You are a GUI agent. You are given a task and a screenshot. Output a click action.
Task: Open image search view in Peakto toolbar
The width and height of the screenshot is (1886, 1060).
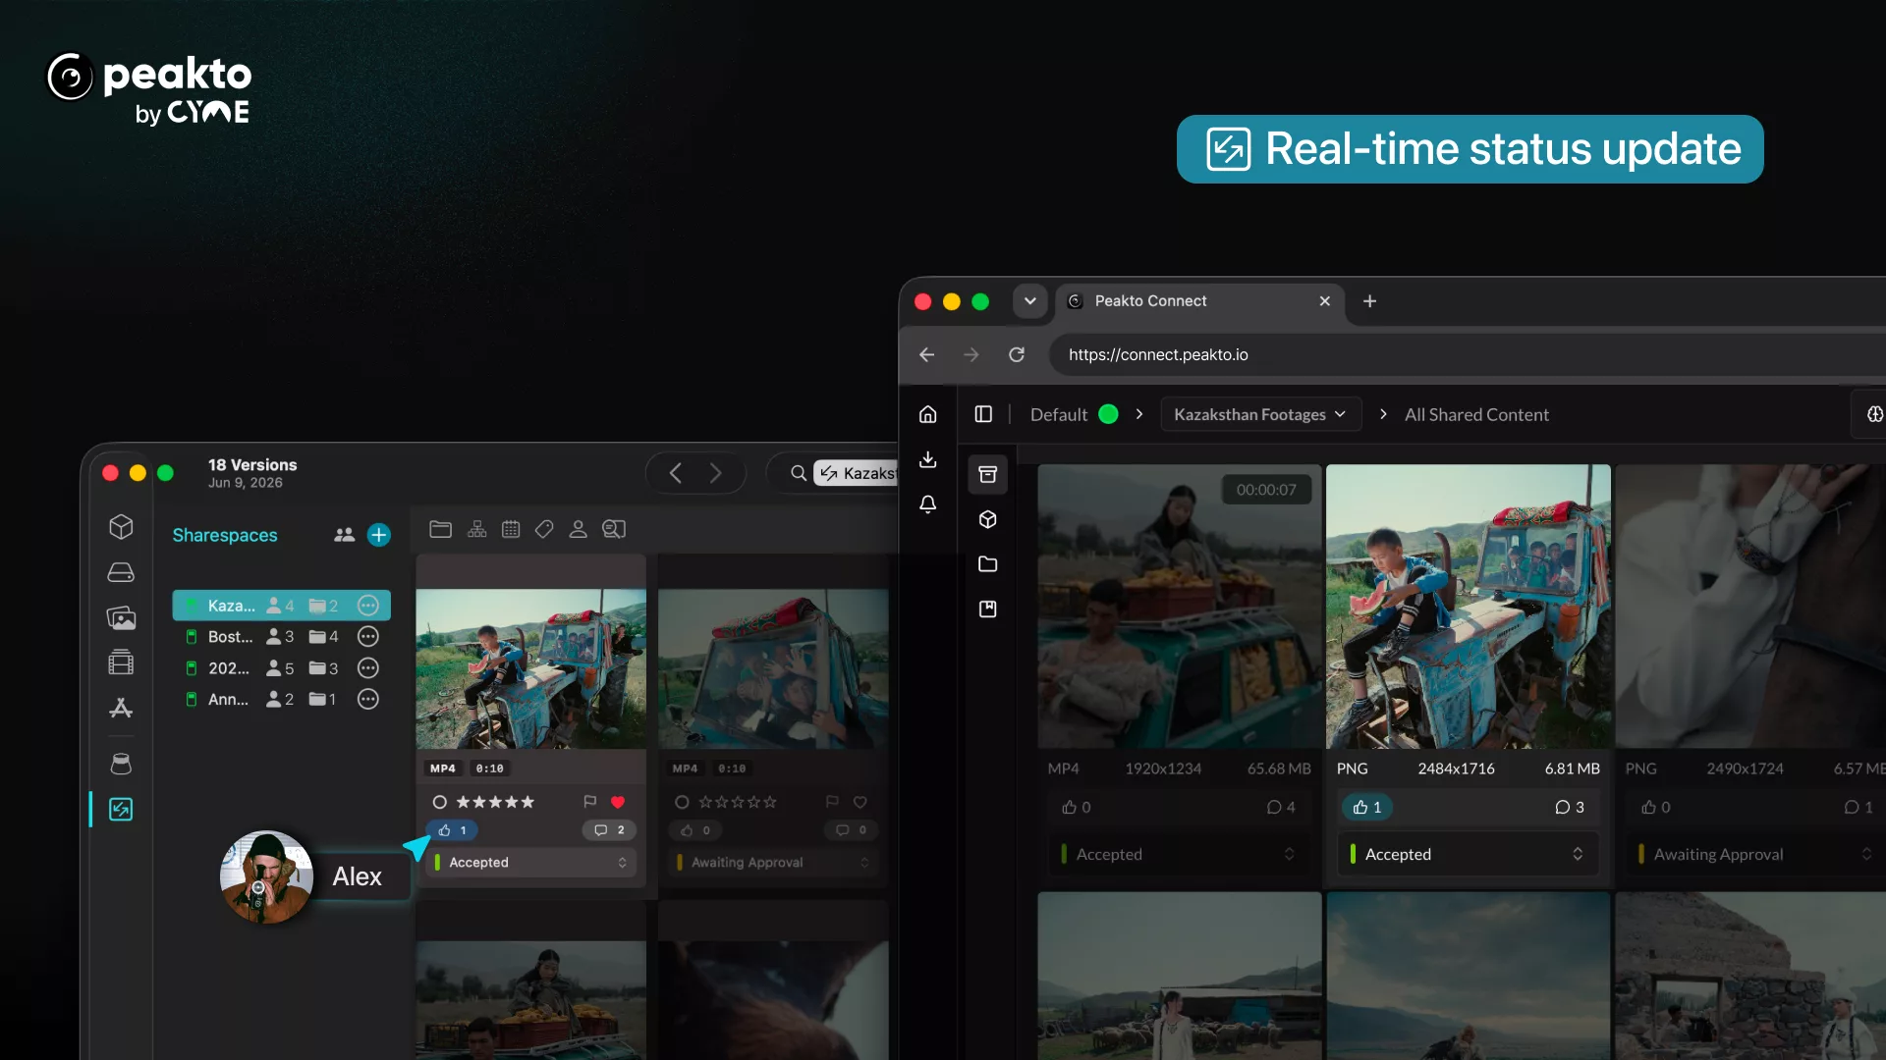[x=614, y=529]
